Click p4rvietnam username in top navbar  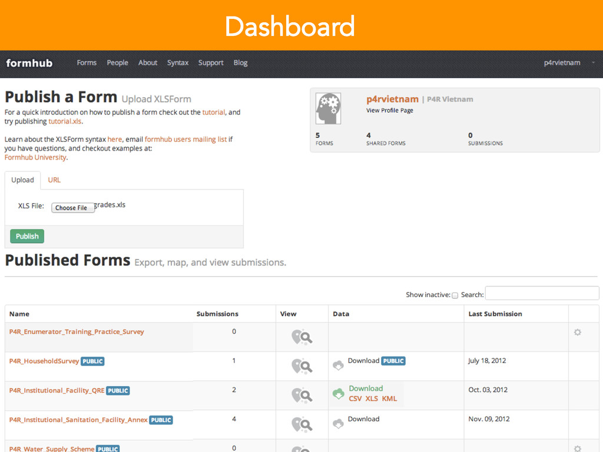pos(562,62)
